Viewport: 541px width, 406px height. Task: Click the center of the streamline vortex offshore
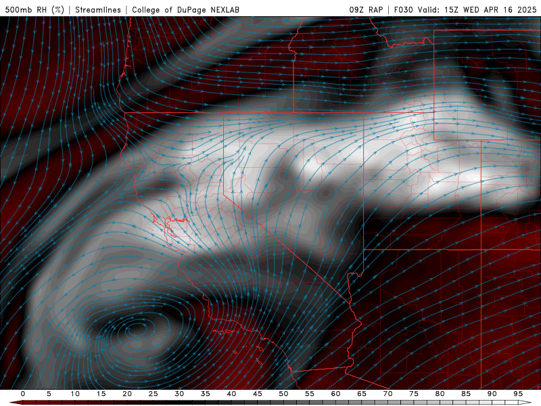pos(137,329)
